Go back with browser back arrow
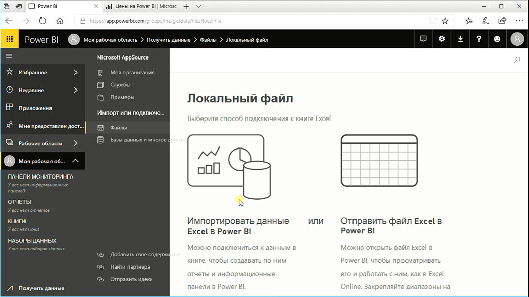 pos(9,21)
